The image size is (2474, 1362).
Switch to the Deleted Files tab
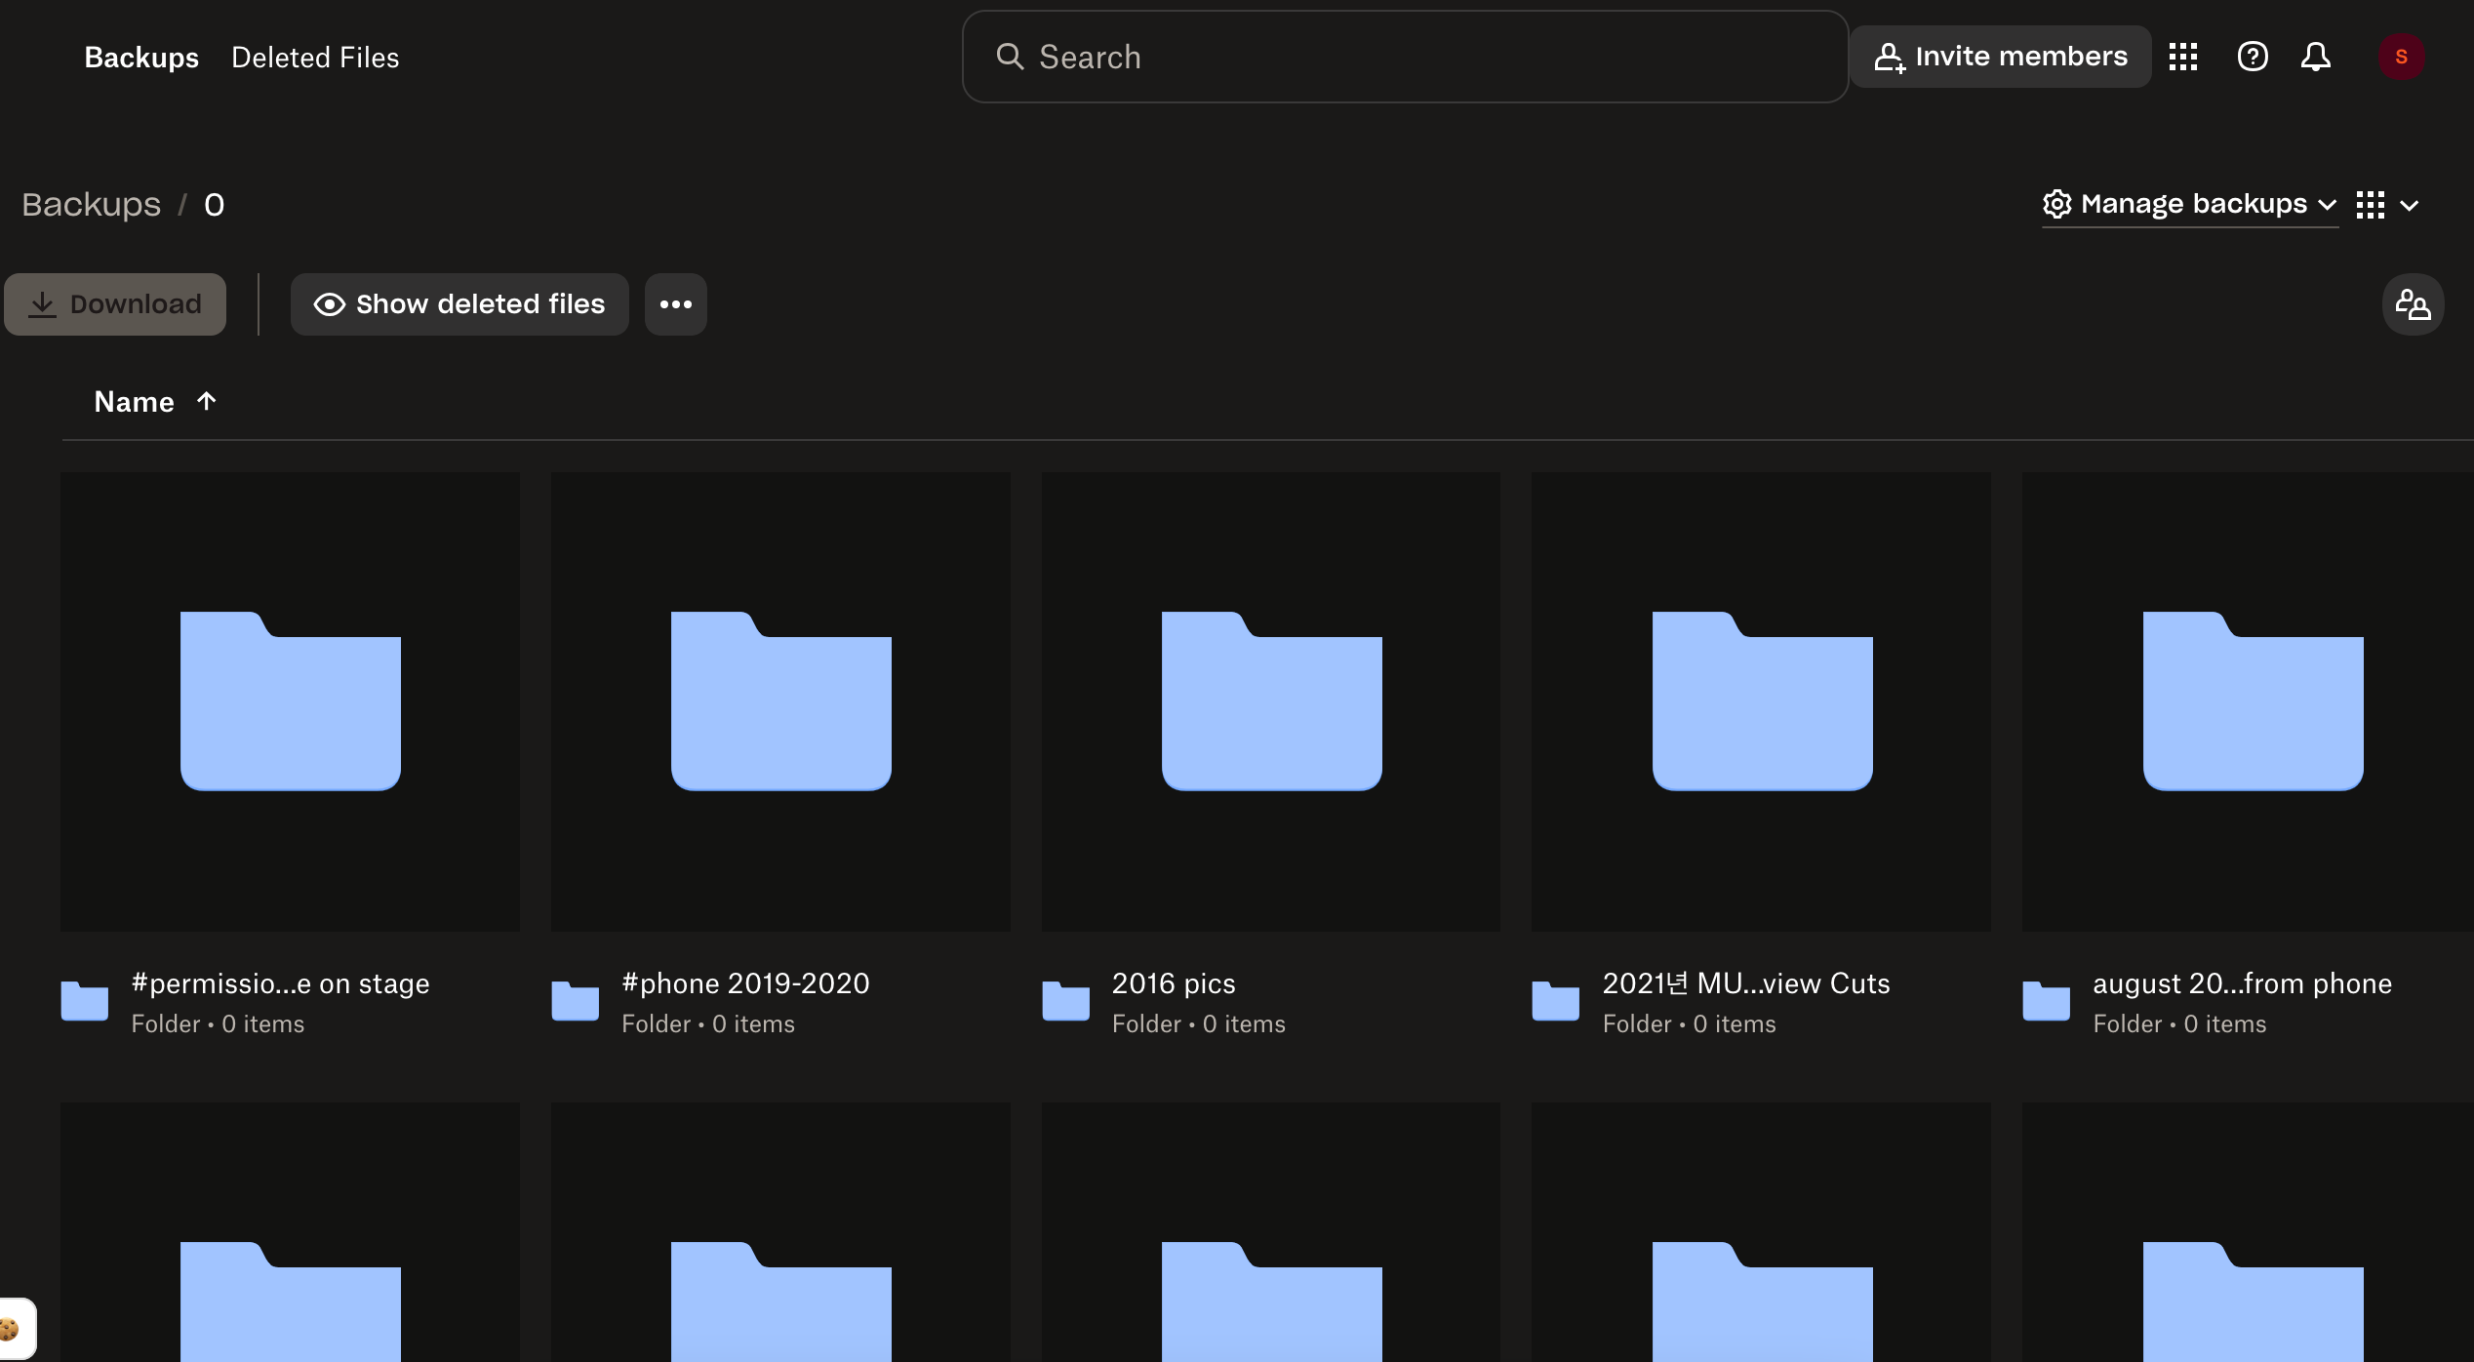pos(315,58)
